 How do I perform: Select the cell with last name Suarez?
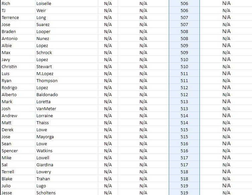point(67,24)
